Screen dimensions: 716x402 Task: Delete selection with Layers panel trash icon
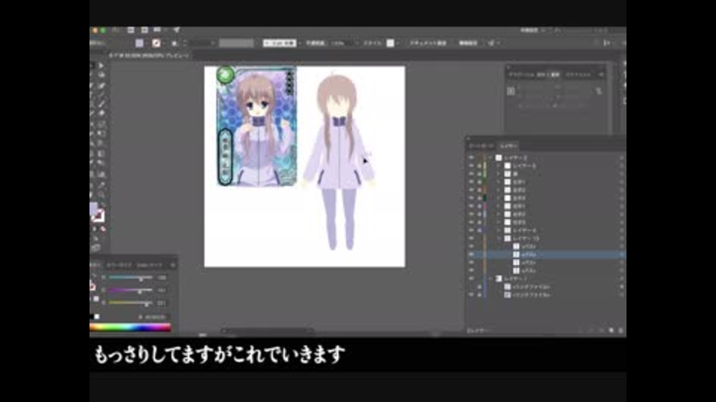[x=621, y=331]
